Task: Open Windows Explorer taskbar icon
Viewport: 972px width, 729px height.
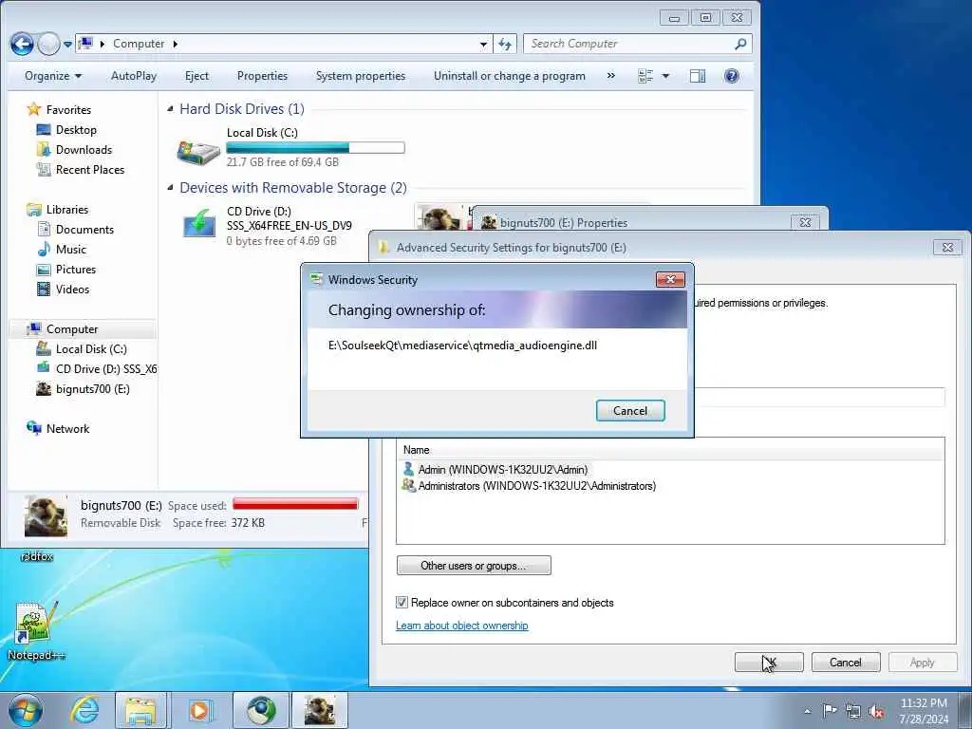Action: tap(141, 710)
